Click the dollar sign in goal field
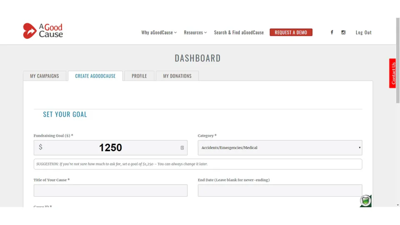The image size is (400, 225). coord(40,147)
